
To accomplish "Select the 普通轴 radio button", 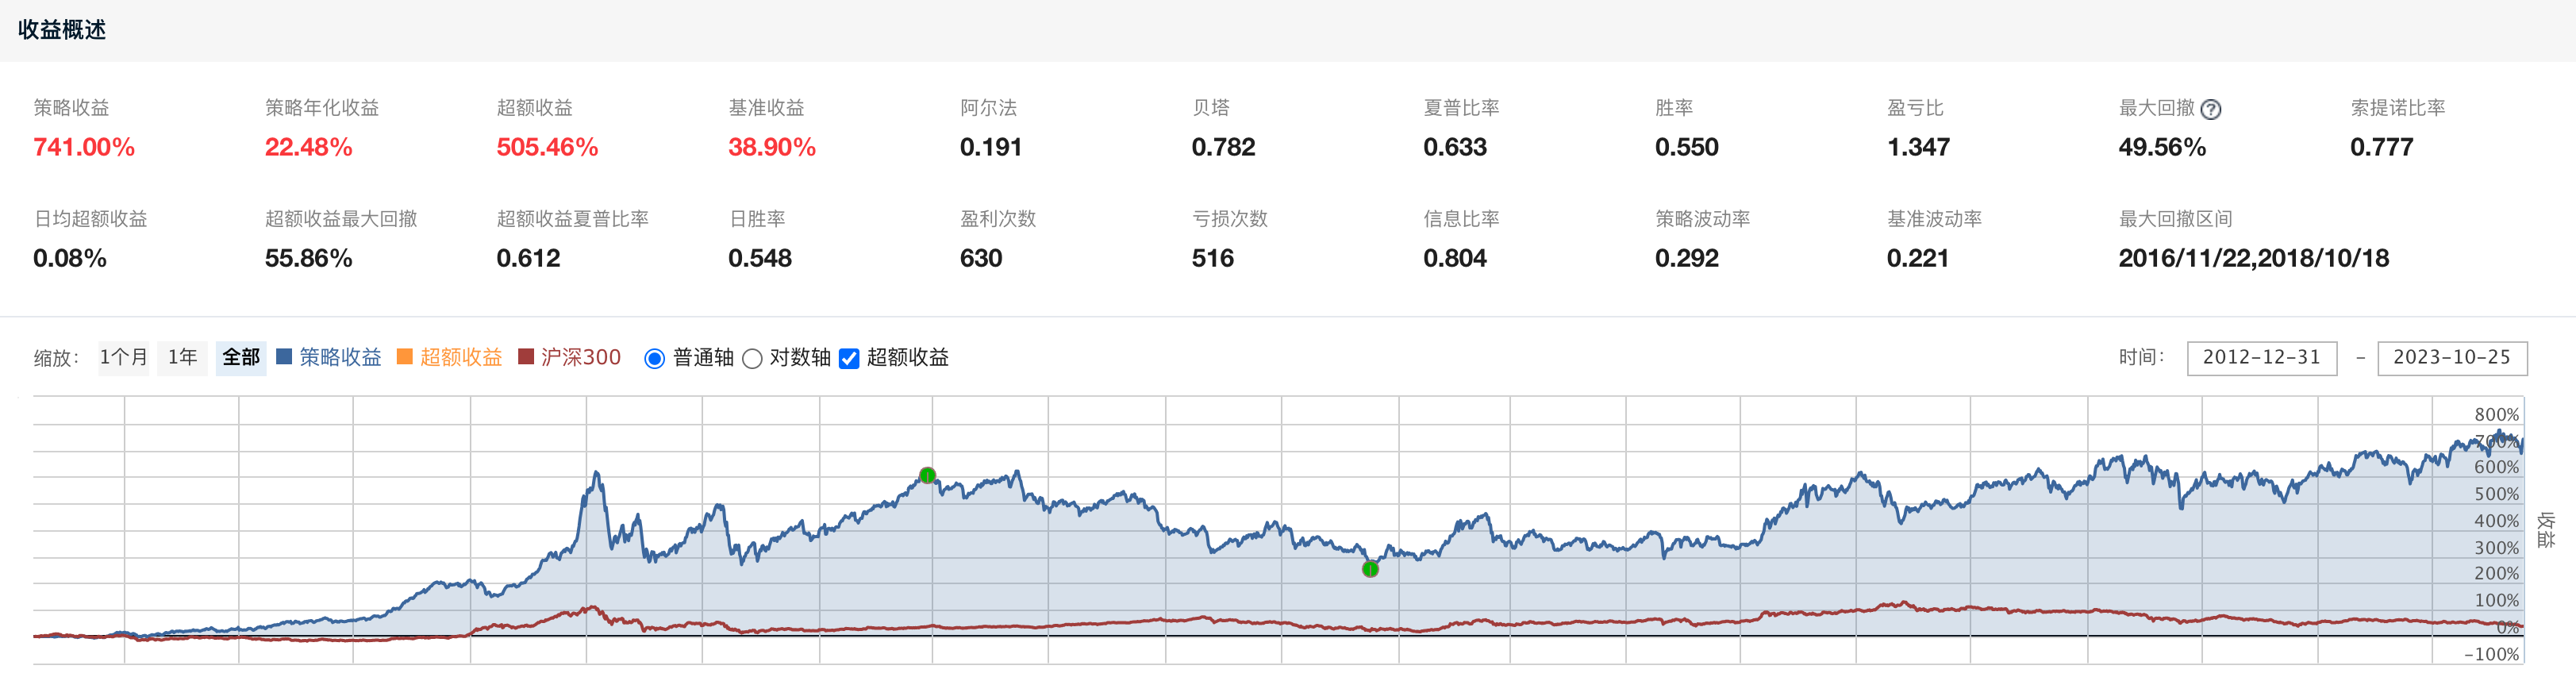I will (x=654, y=359).
